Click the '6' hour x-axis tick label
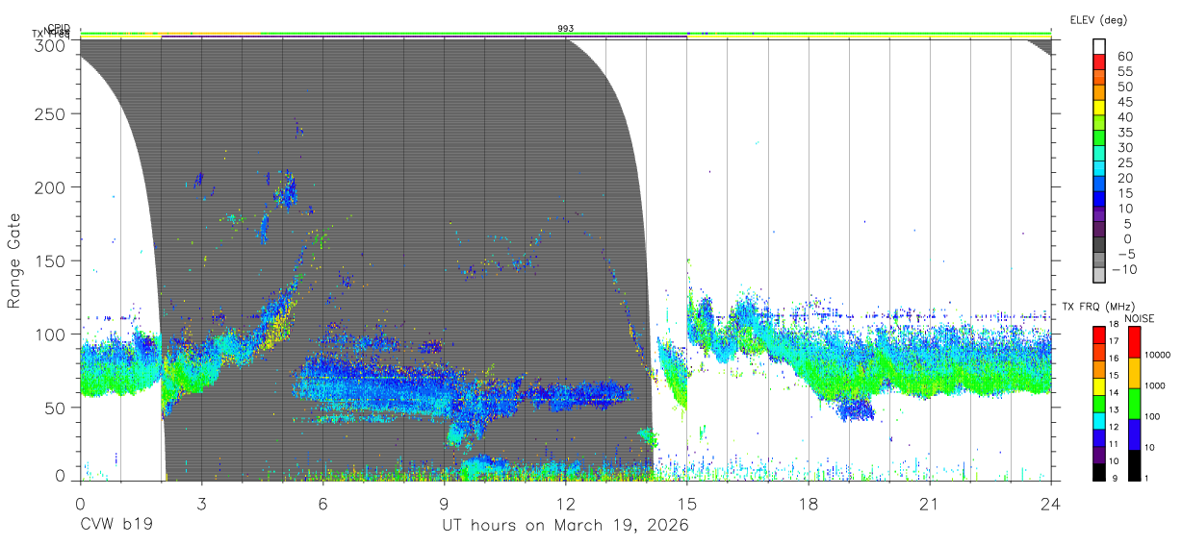Viewport: 1182px width, 545px height. 322,504
